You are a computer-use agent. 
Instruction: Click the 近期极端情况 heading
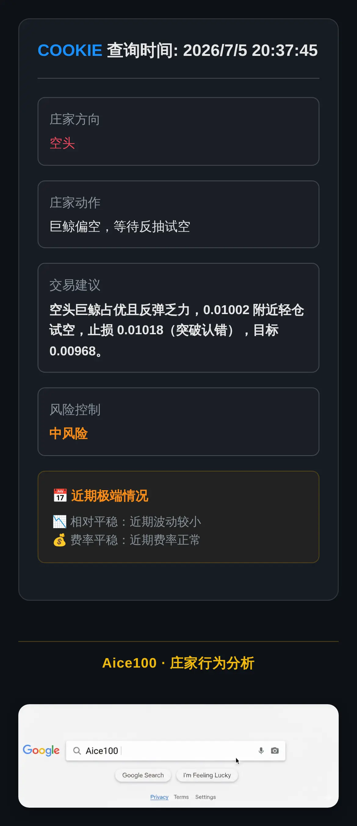pos(110,496)
